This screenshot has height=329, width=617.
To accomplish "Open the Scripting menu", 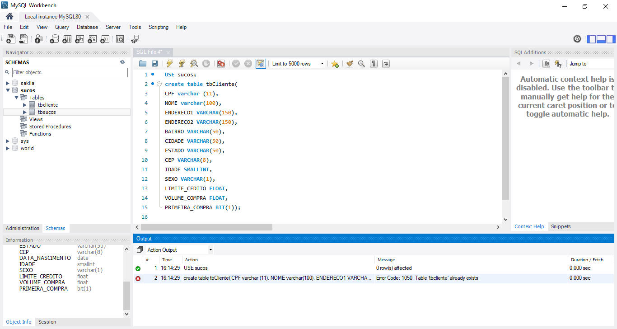I will [159, 27].
